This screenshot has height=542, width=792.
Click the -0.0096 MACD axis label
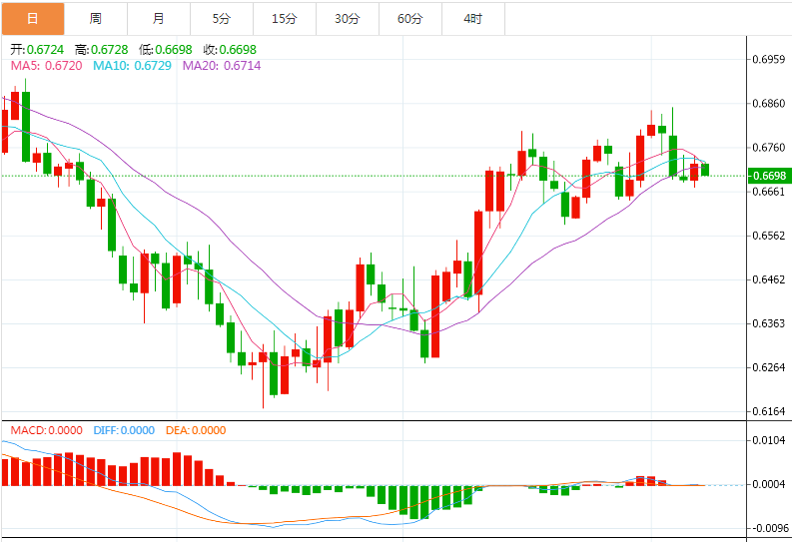[770, 528]
